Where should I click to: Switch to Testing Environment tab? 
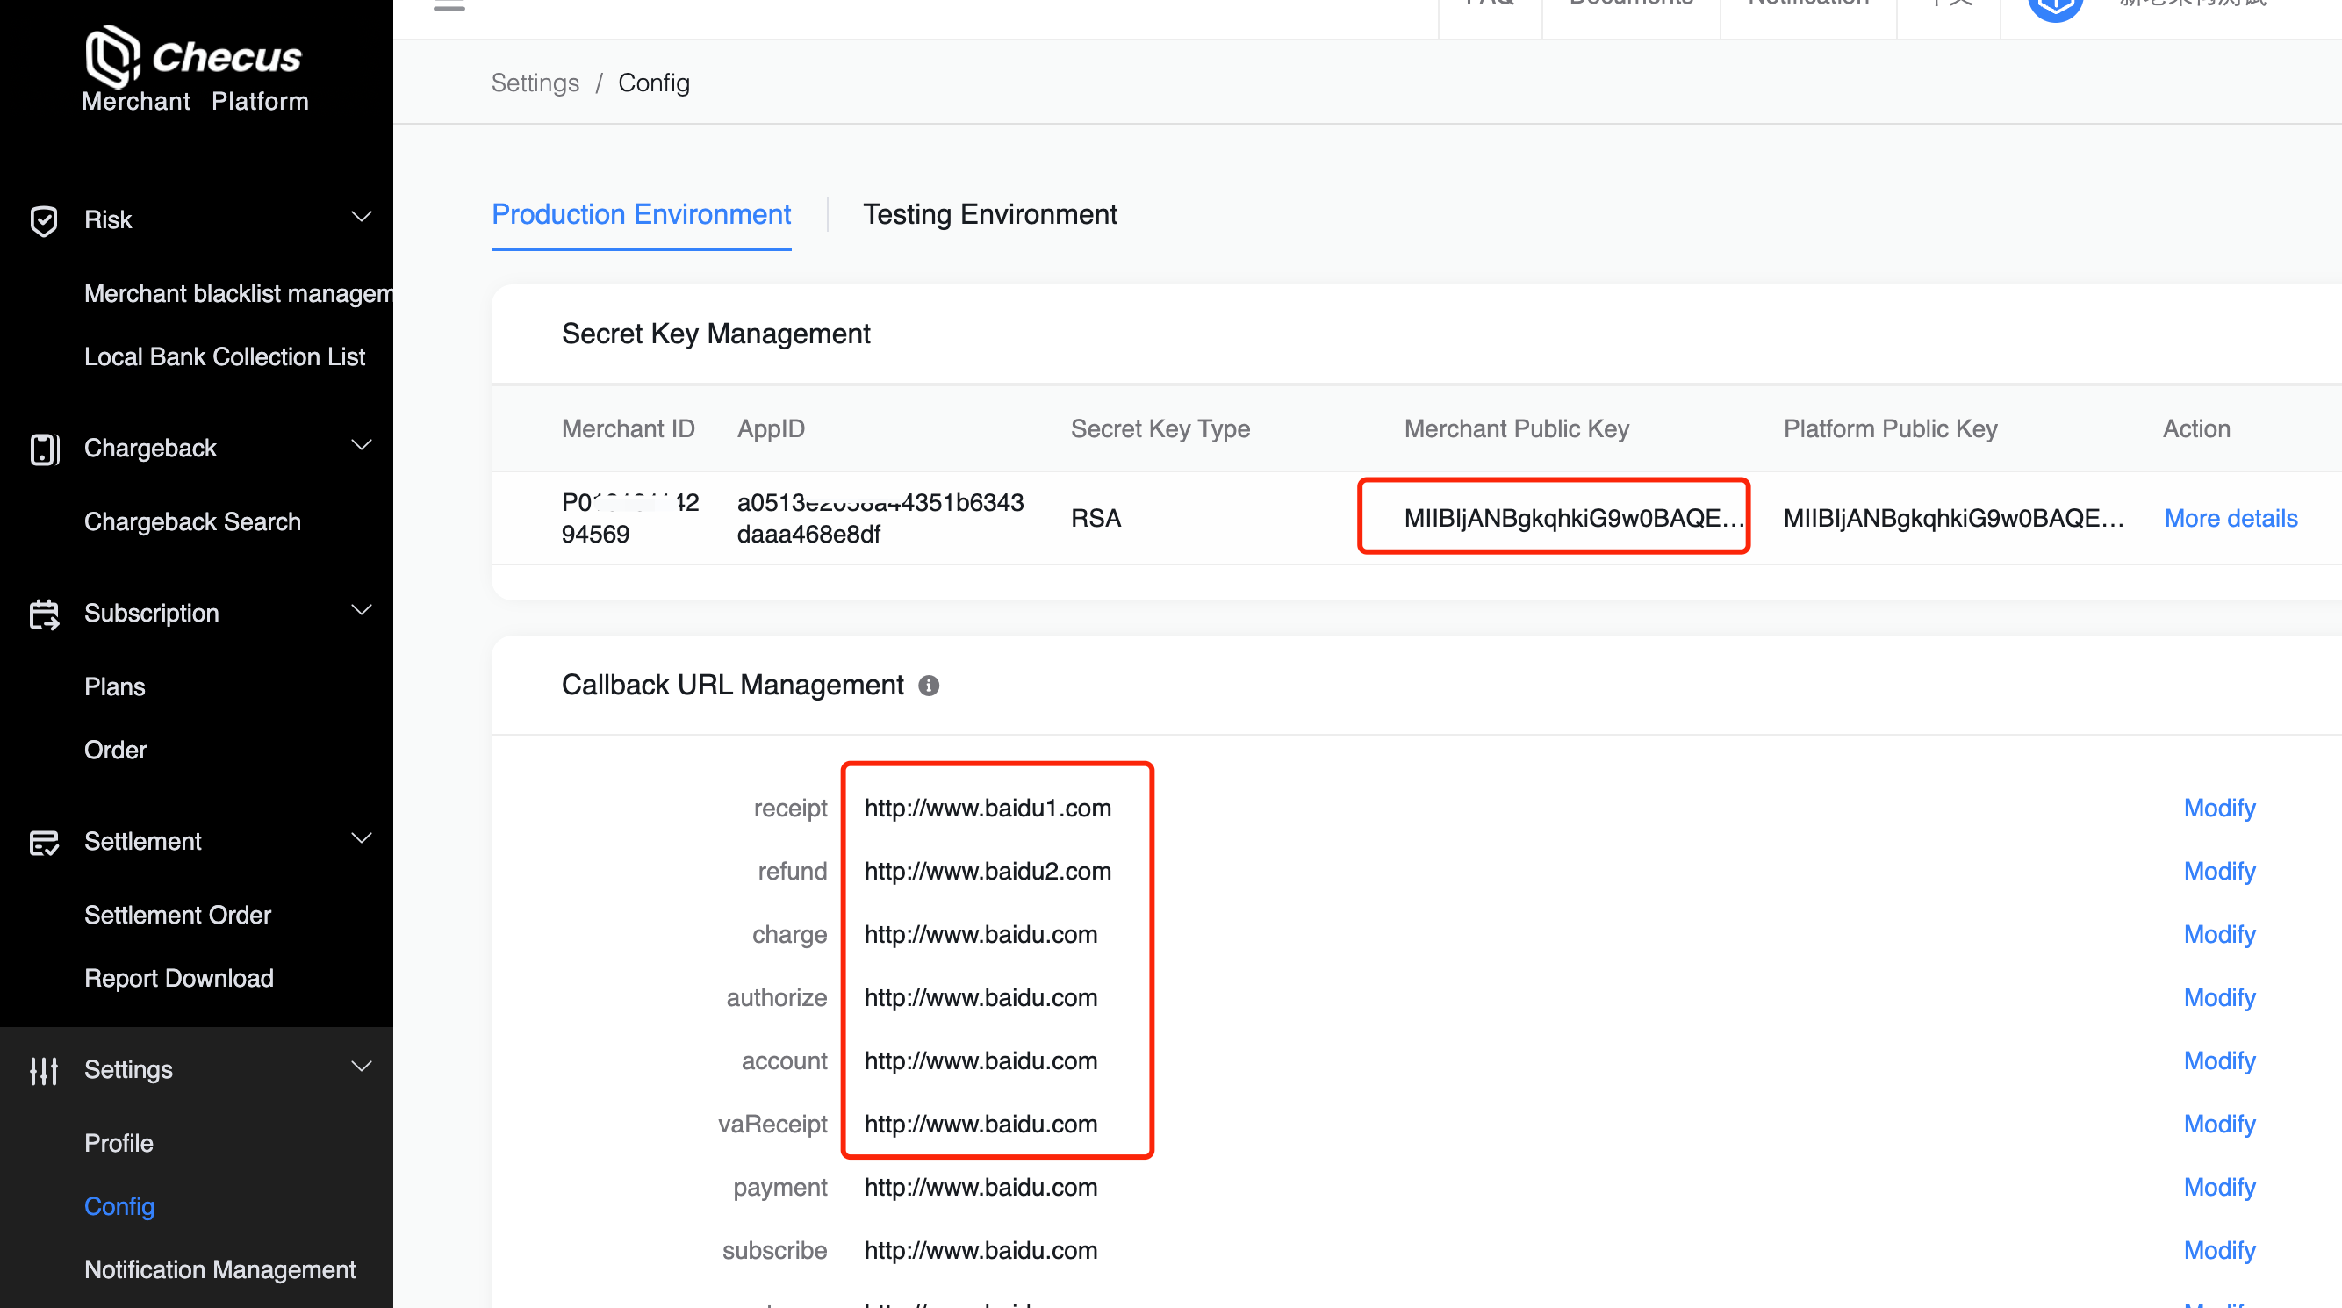tap(989, 214)
